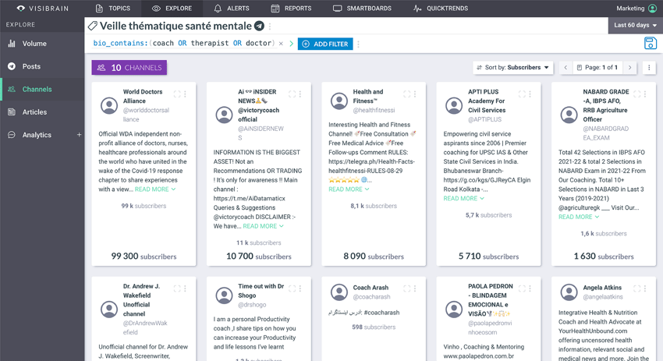663x361 pixels.
Task: Open PAOLA PEDRON card options menu
Action: [x=530, y=288]
